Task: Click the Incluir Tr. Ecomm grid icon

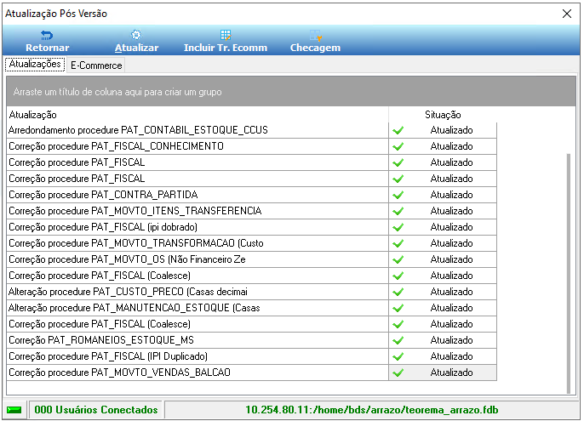Action: pyautogui.click(x=226, y=35)
